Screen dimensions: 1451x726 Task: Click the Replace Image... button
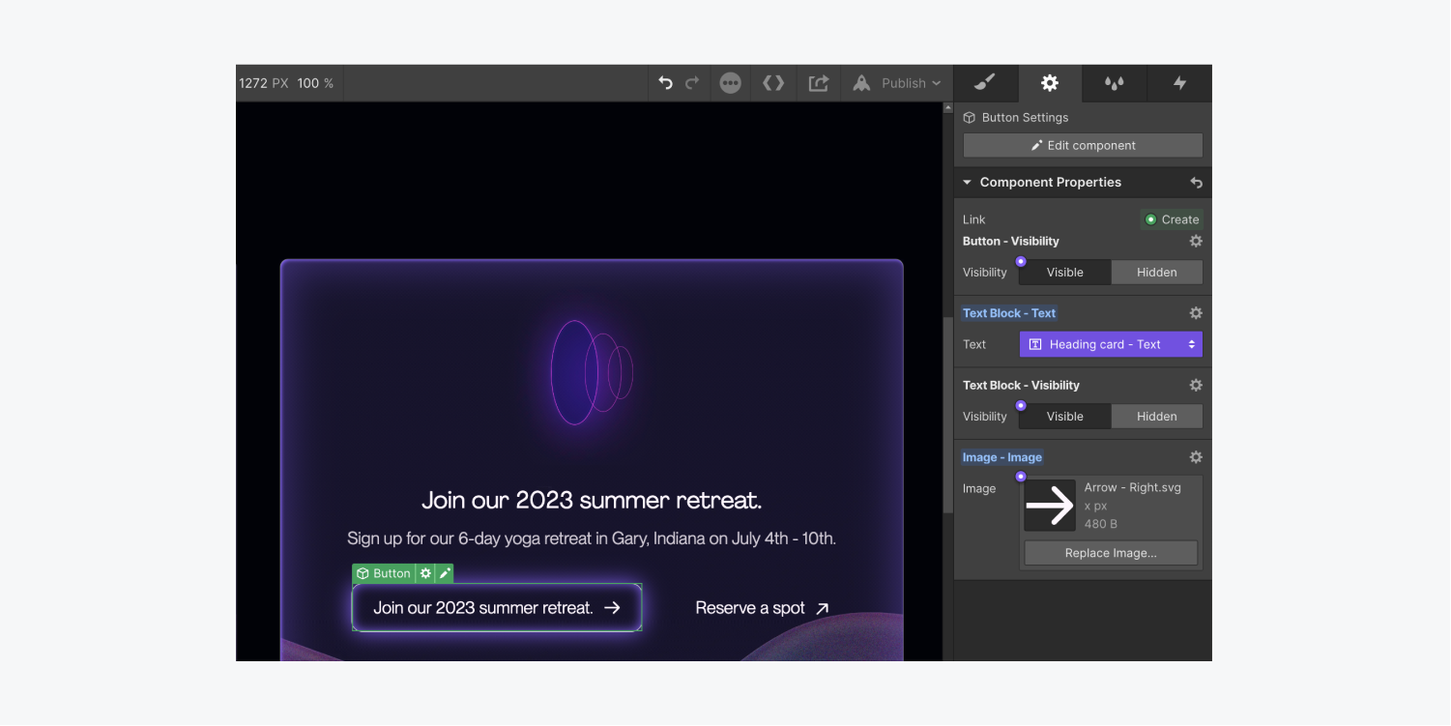click(x=1111, y=553)
